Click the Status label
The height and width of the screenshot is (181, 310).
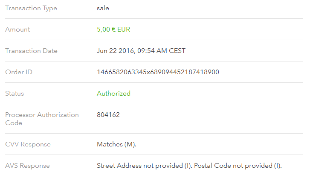[14, 93]
